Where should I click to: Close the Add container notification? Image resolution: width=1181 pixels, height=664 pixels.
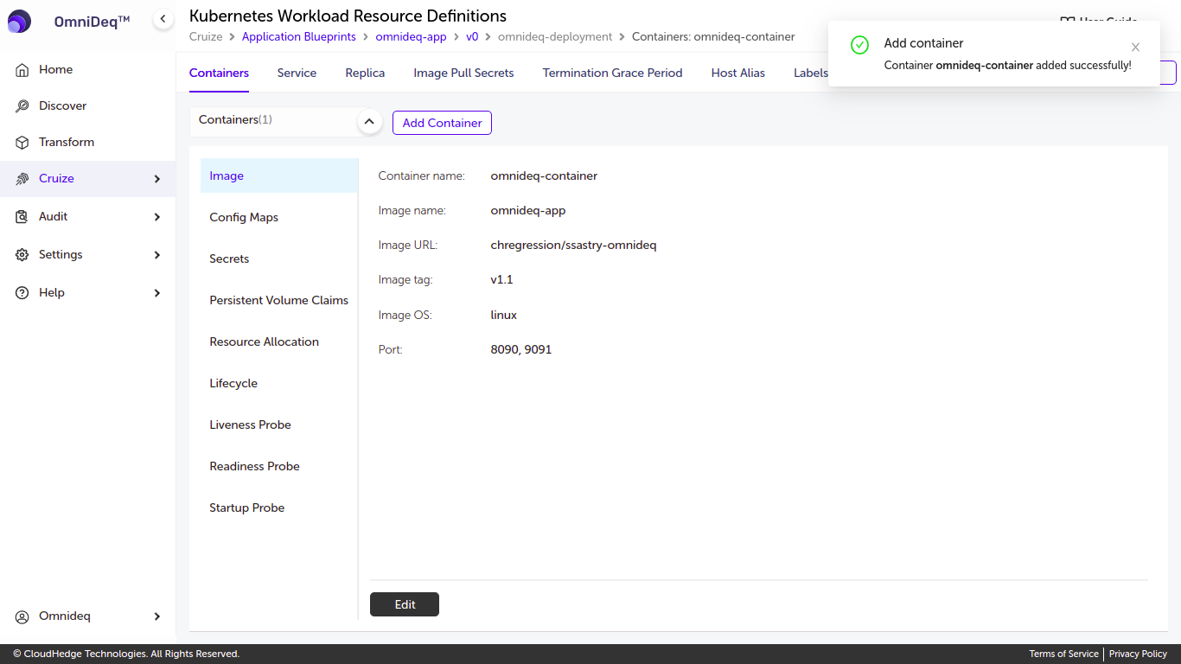pos(1135,47)
